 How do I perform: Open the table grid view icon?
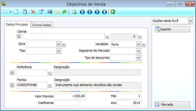pyautogui.click(x=50, y=12)
